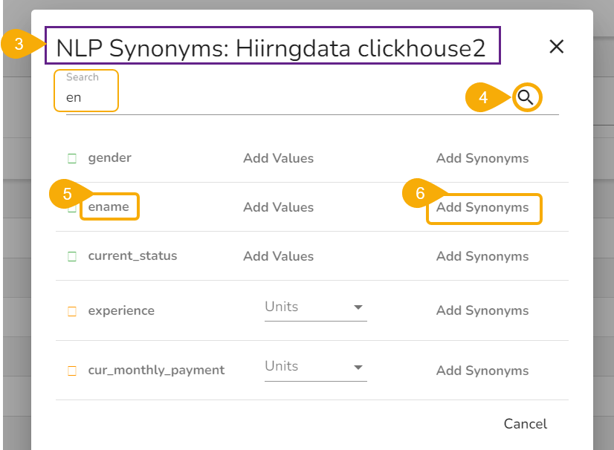
Task: Add Synonyms for experience field
Action: tap(482, 310)
